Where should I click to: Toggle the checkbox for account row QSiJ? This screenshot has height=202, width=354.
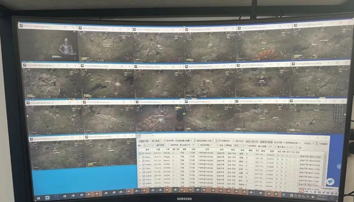(143, 161)
